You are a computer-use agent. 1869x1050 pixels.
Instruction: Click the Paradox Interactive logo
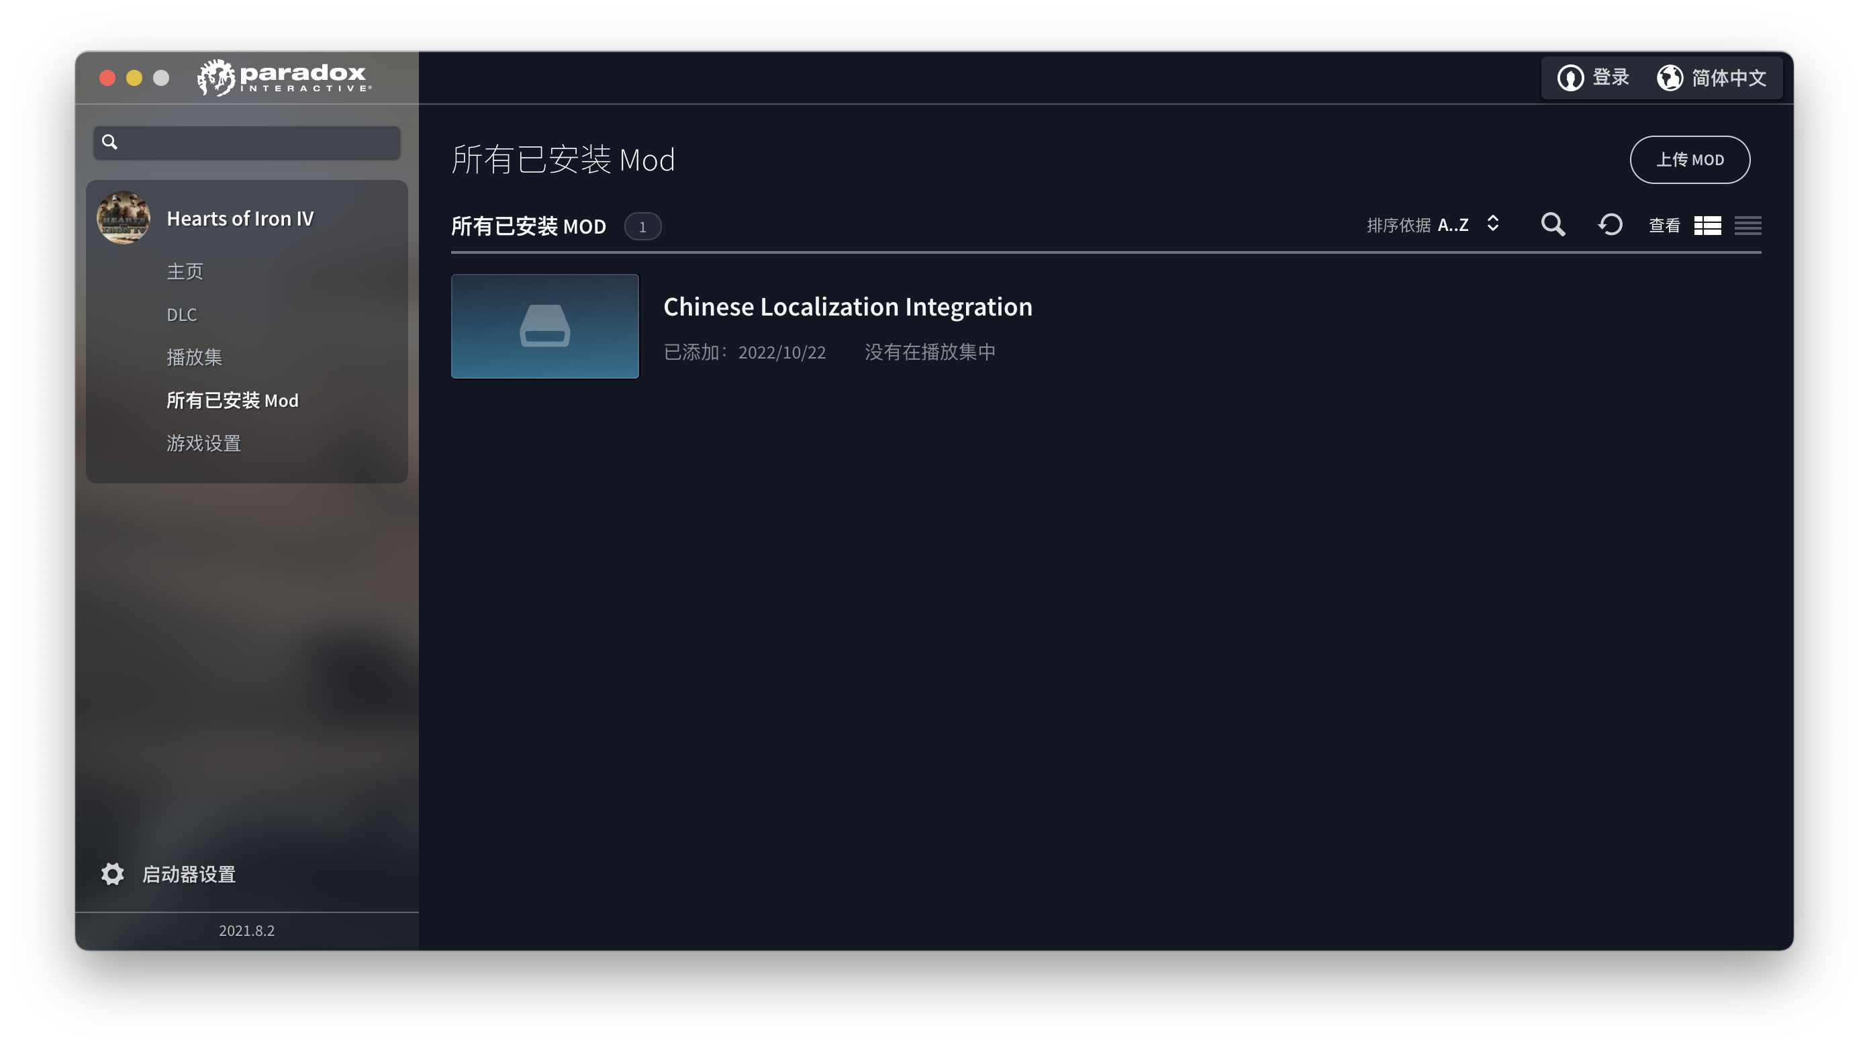[x=285, y=78]
